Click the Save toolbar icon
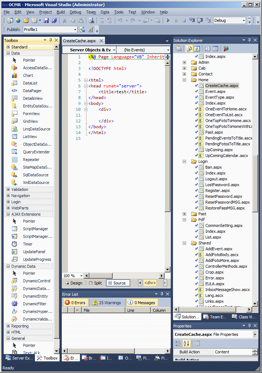Viewport: 262px width, 373px height. [x=46, y=20]
